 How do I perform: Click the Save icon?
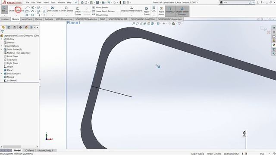(97, 3)
